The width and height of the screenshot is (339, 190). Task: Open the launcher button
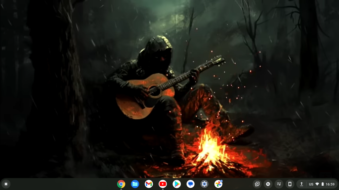click(6, 184)
